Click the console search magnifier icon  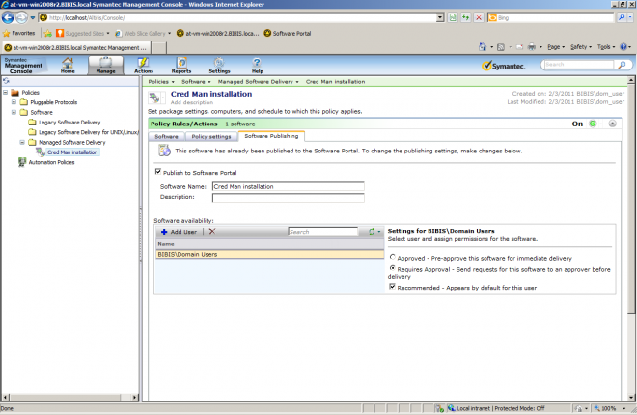click(622, 65)
